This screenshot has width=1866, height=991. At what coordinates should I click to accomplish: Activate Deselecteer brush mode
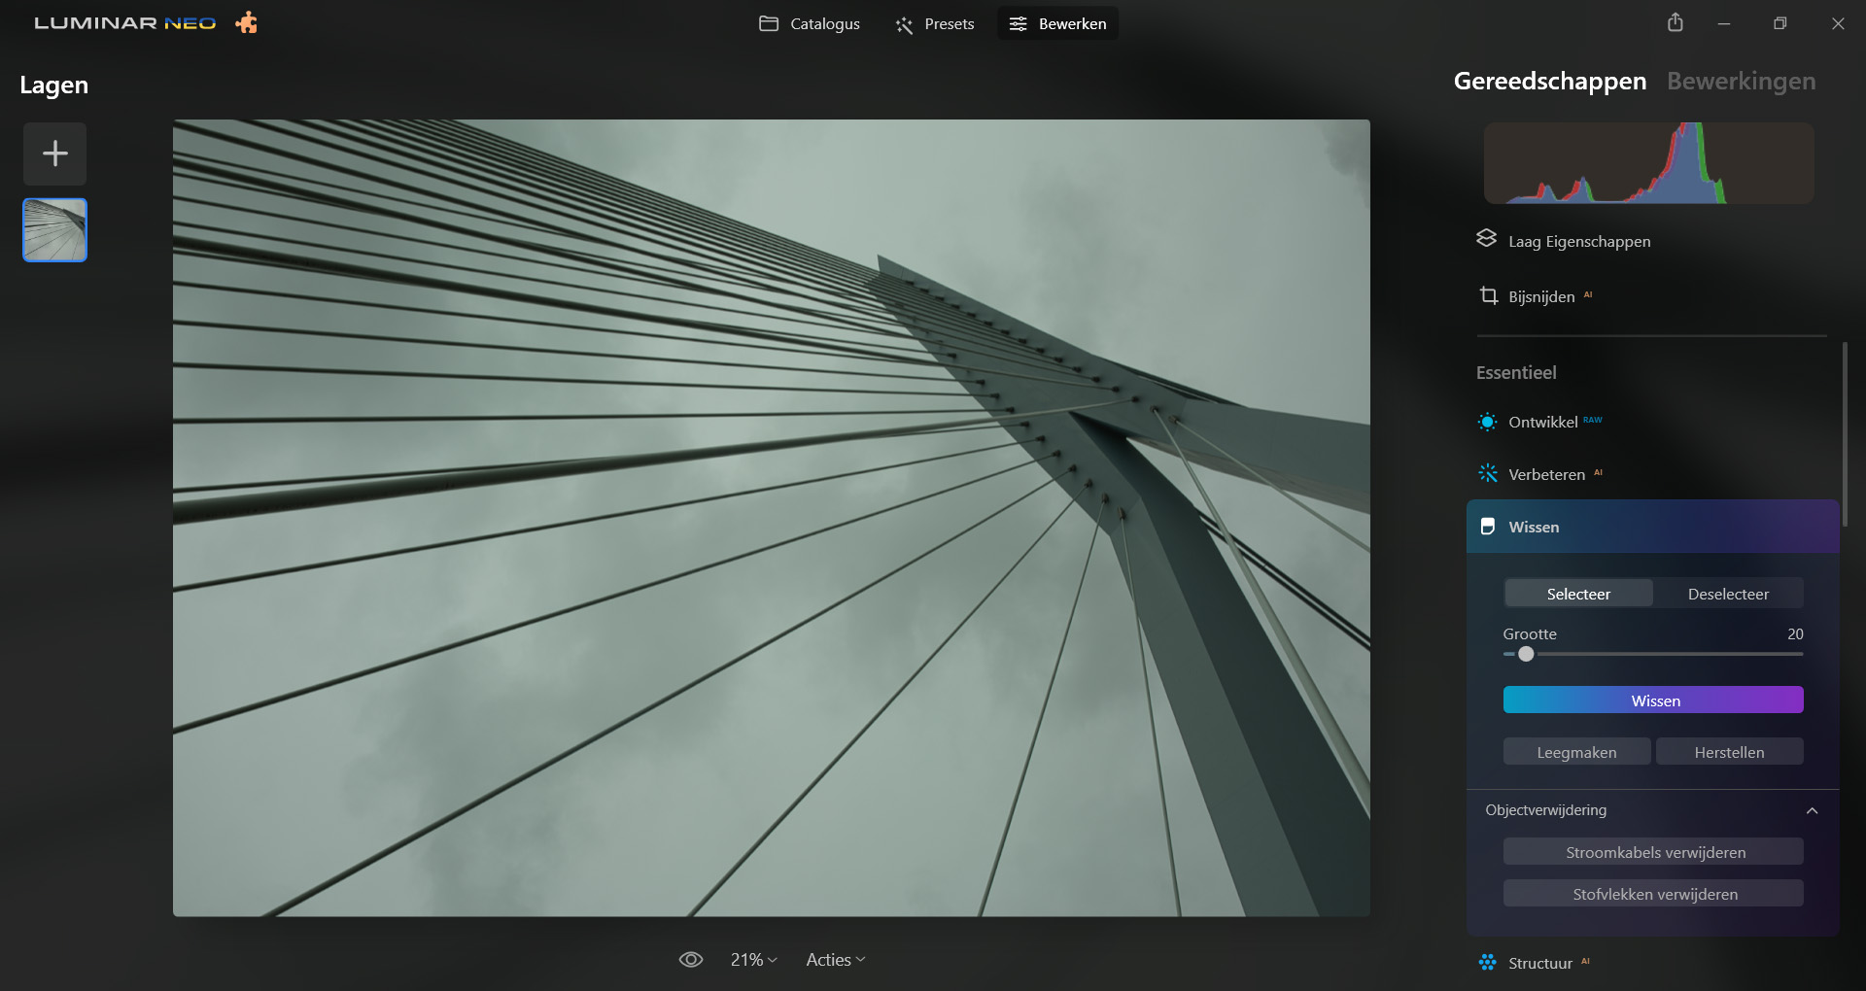(x=1728, y=594)
